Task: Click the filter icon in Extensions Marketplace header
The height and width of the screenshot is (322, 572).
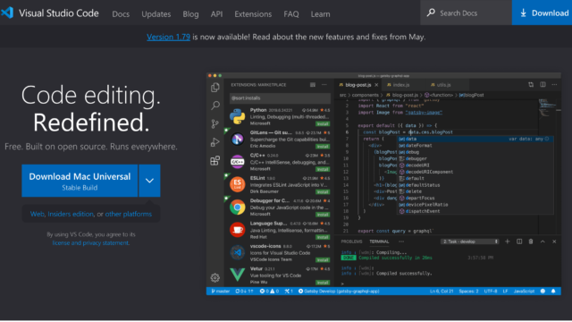Action: tap(313, 85)
